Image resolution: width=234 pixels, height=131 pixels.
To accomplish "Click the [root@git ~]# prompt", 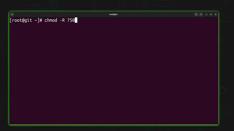I will pyautogui.click(x=26, y=20).
